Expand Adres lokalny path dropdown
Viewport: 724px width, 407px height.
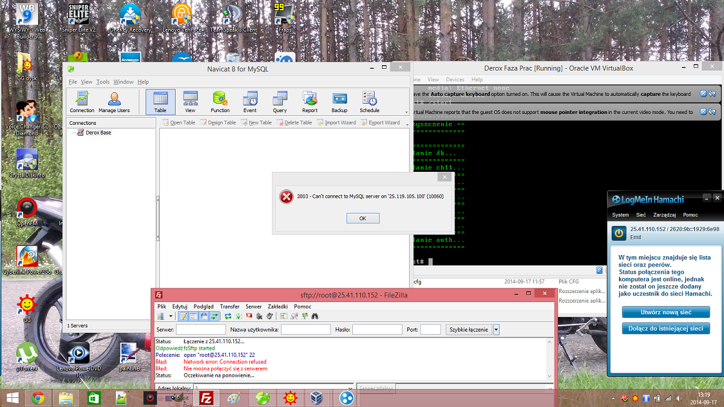(351, 388)
